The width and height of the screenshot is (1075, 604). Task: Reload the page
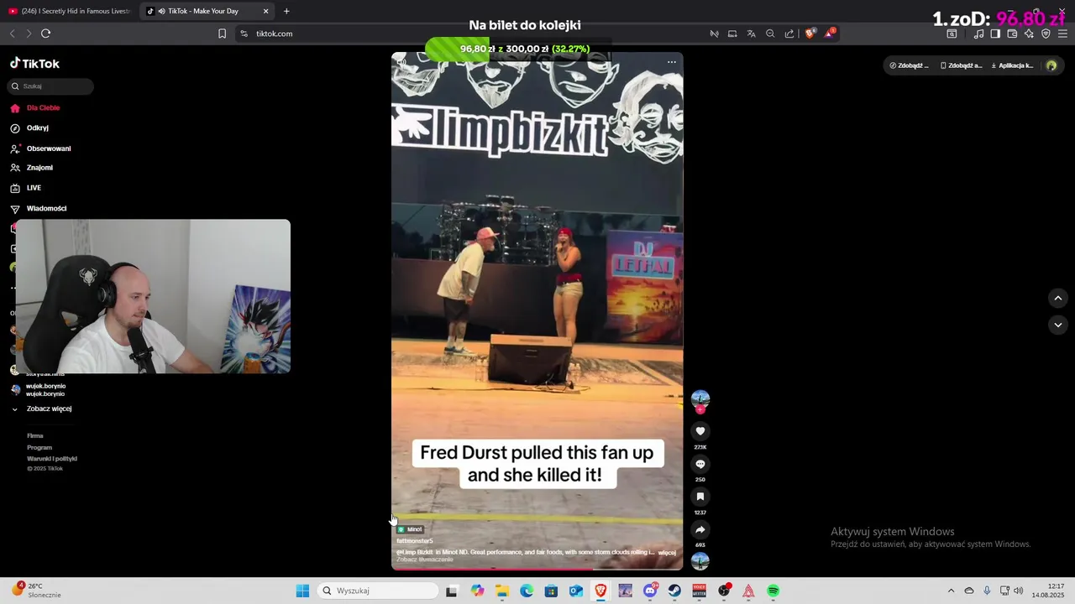[45, 34]
